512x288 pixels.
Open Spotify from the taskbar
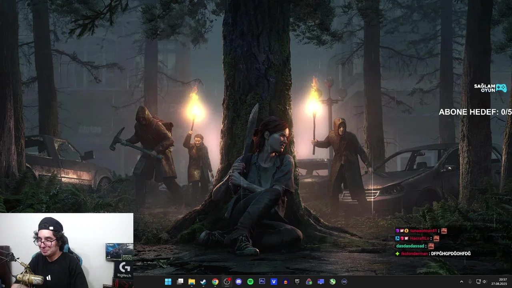pos(250,282)
